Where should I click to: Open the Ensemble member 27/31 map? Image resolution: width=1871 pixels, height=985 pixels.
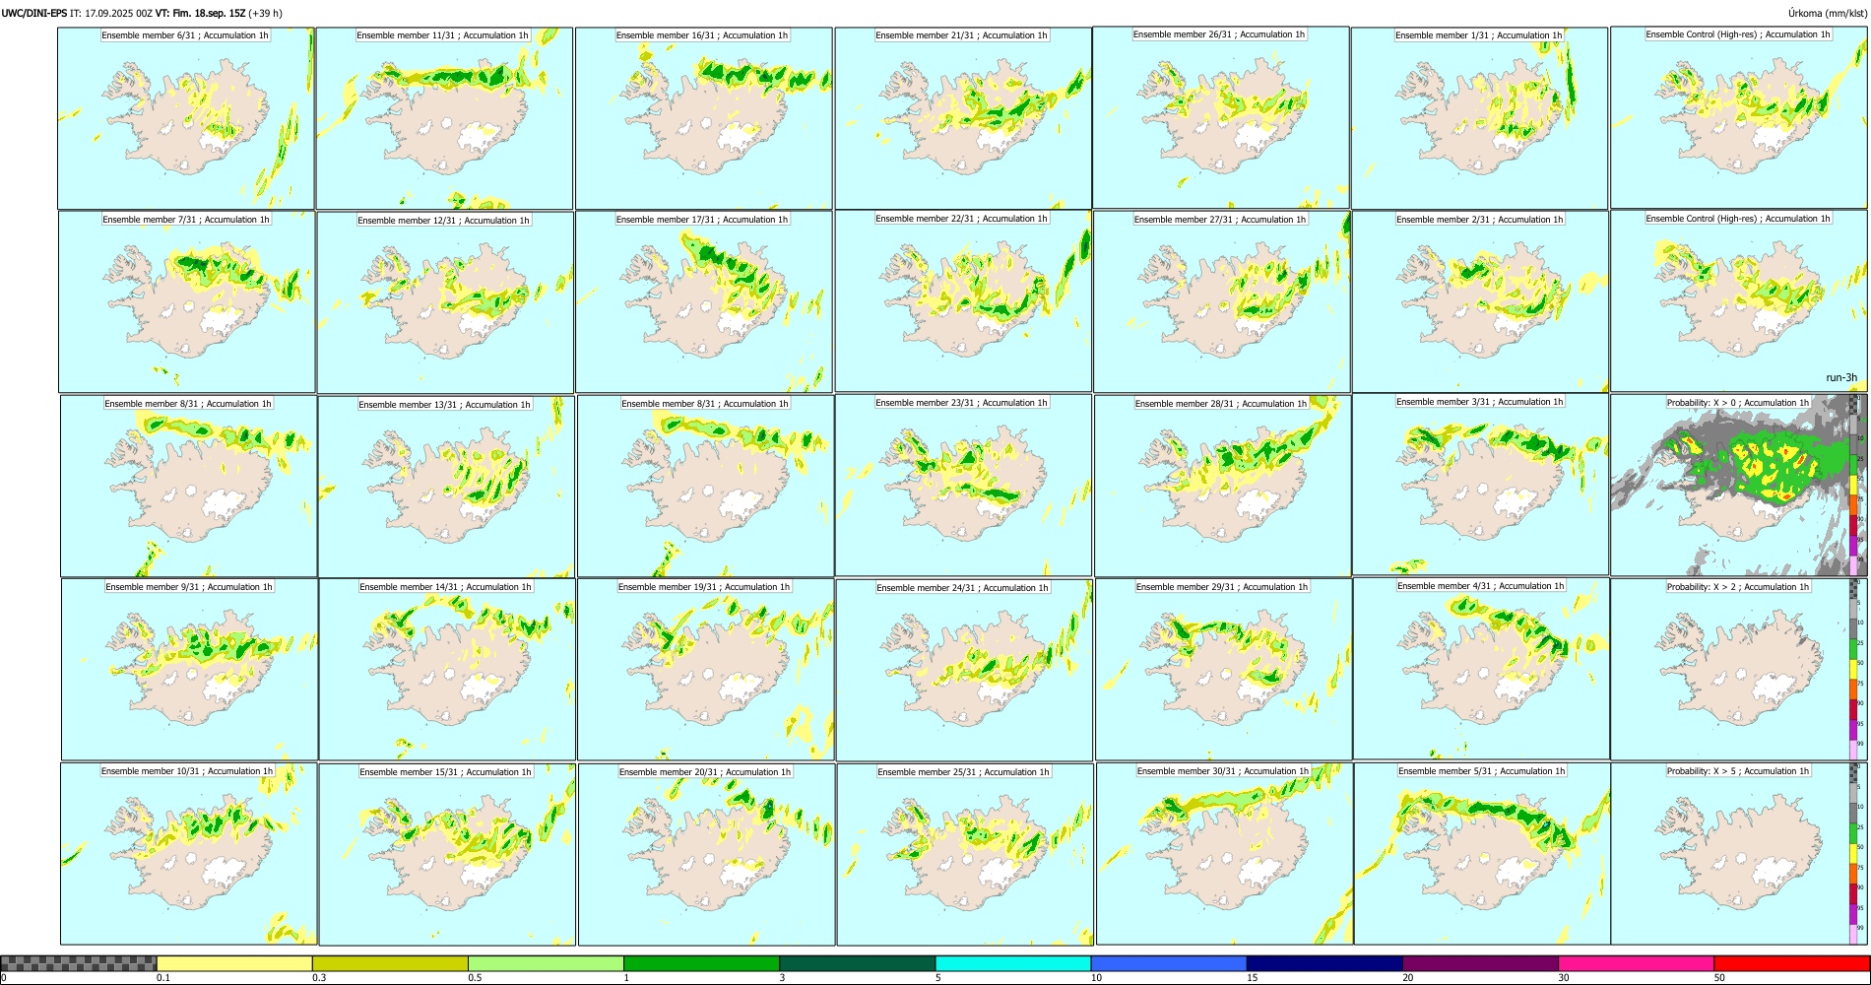coord(1222,302)
